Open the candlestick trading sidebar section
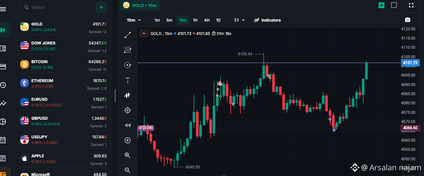The width and height of the screenshot is (424, 176). tap(3, 30)
